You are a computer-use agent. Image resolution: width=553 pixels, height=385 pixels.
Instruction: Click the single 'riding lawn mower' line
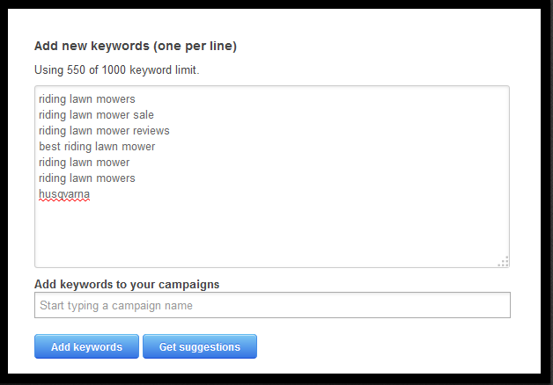[85, 163]
